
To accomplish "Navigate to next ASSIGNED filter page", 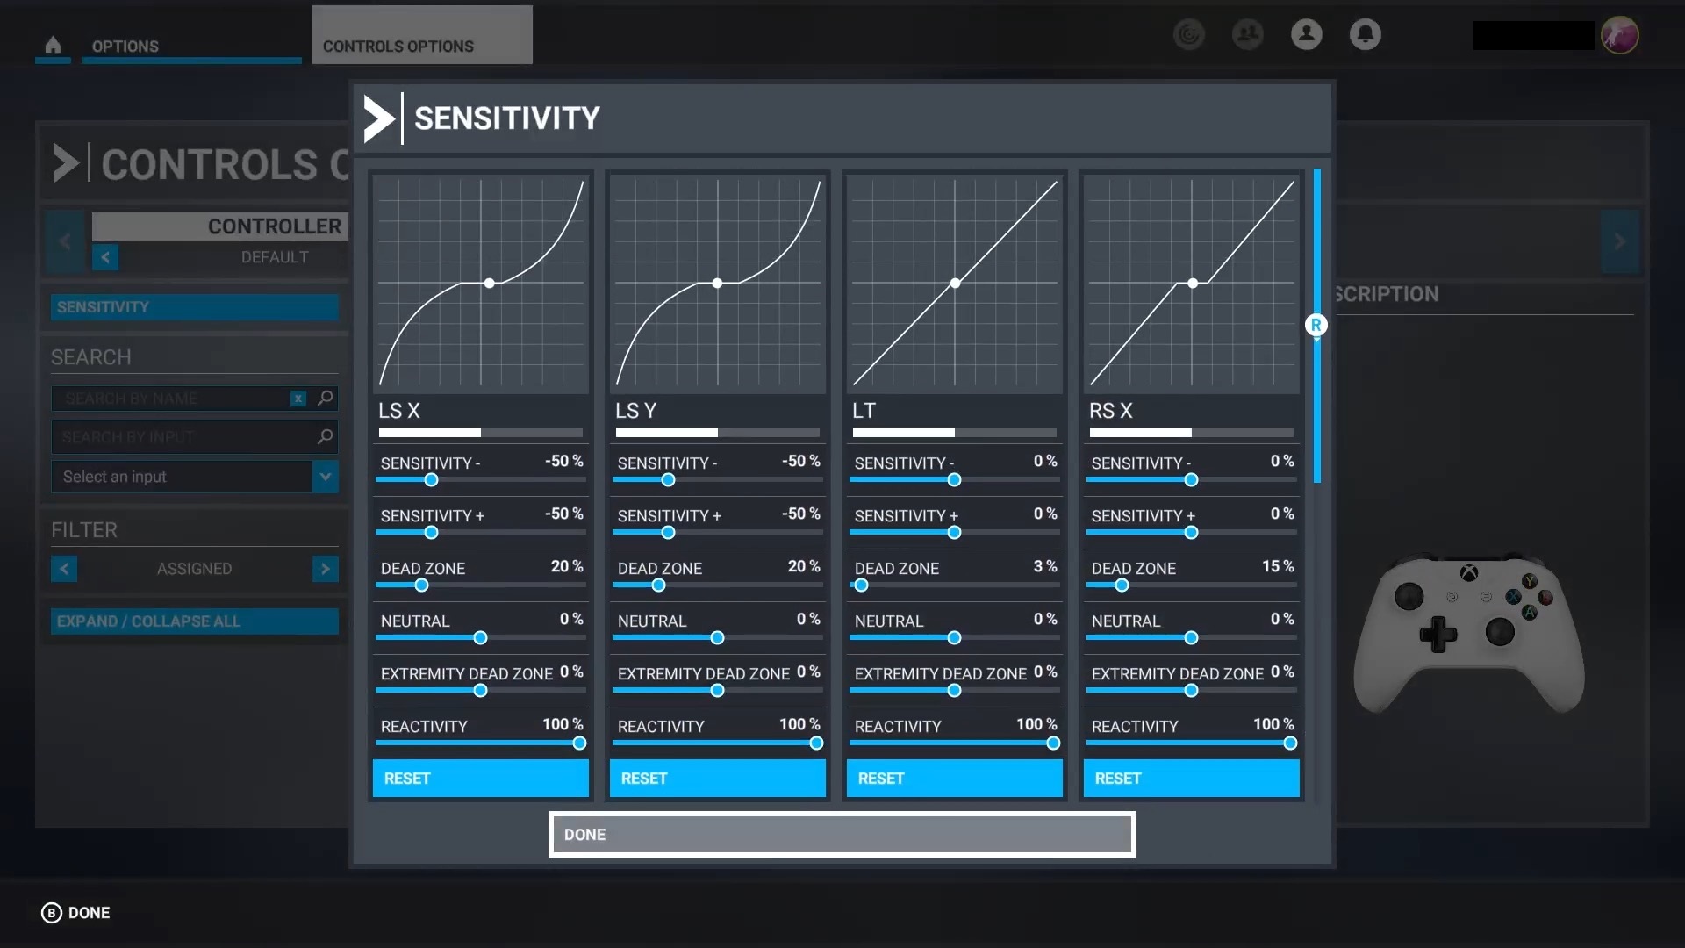I will pyautogui.click(x=326, y=568).
